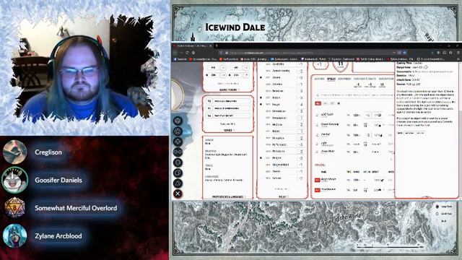Filter spells to 1st level

tap(333, 103)
